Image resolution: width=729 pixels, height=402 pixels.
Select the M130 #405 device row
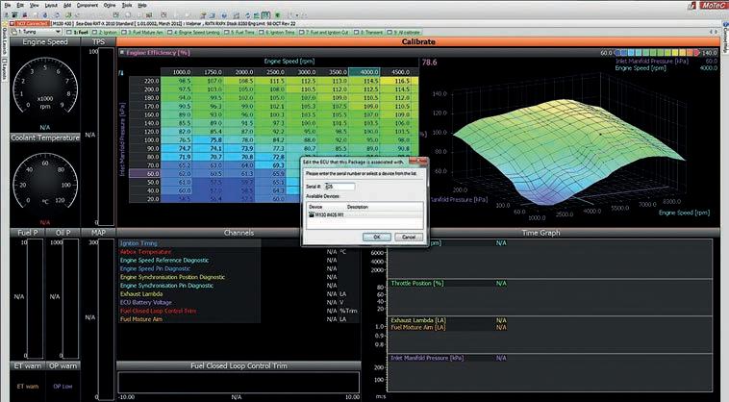click(x=364, y=215)
